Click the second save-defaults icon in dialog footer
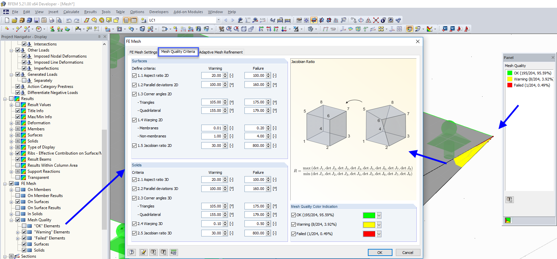Image resolution: width=557 pixels, height=259 pixels. (x=164, y=252)
